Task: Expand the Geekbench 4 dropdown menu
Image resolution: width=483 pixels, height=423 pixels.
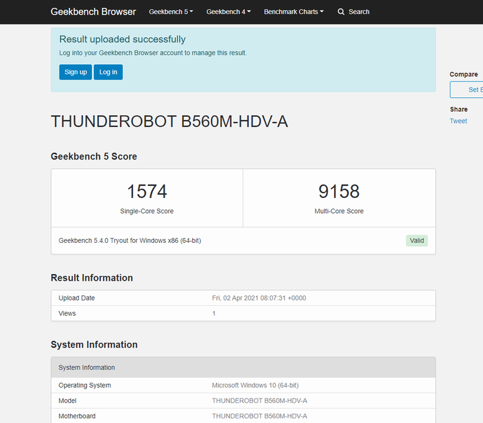Action: point(228,12)
